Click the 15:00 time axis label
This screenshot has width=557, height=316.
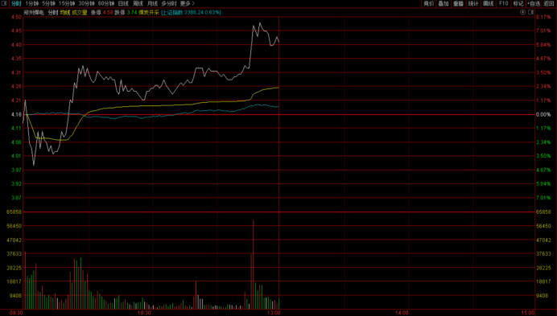(528, 313)
